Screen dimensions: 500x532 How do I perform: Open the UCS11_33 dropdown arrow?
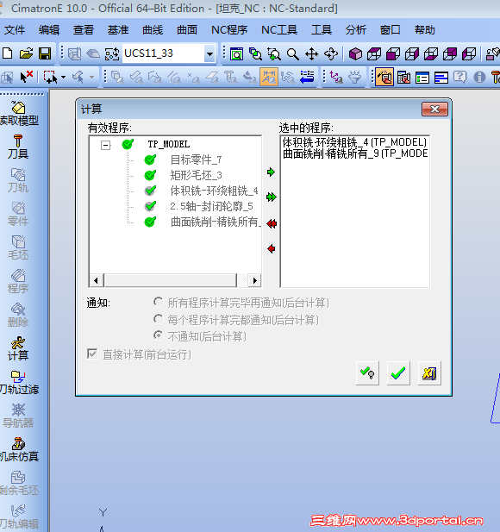point(210,53)
